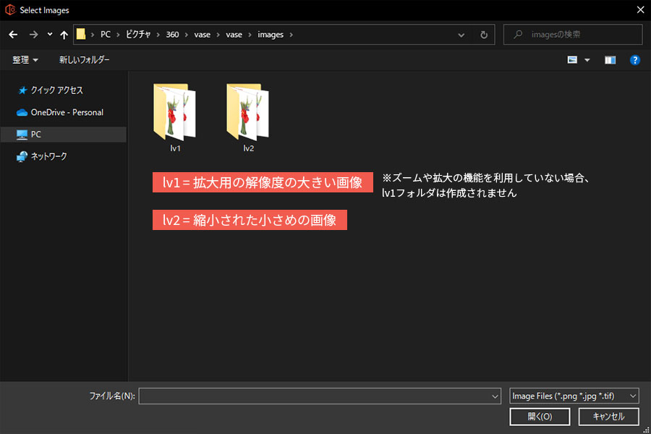Refresh the current folder view

point(484,35)
